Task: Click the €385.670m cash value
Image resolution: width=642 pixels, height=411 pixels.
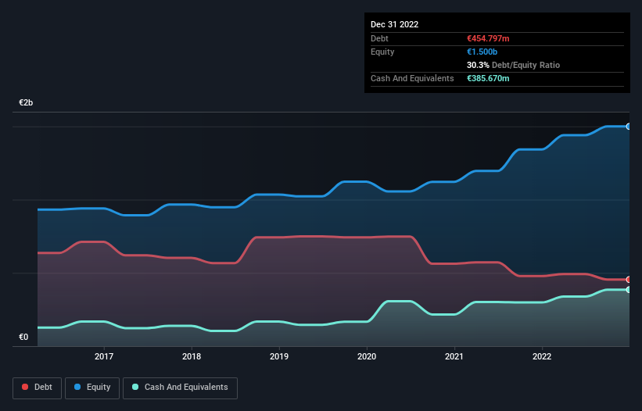Action: point(488,78)
